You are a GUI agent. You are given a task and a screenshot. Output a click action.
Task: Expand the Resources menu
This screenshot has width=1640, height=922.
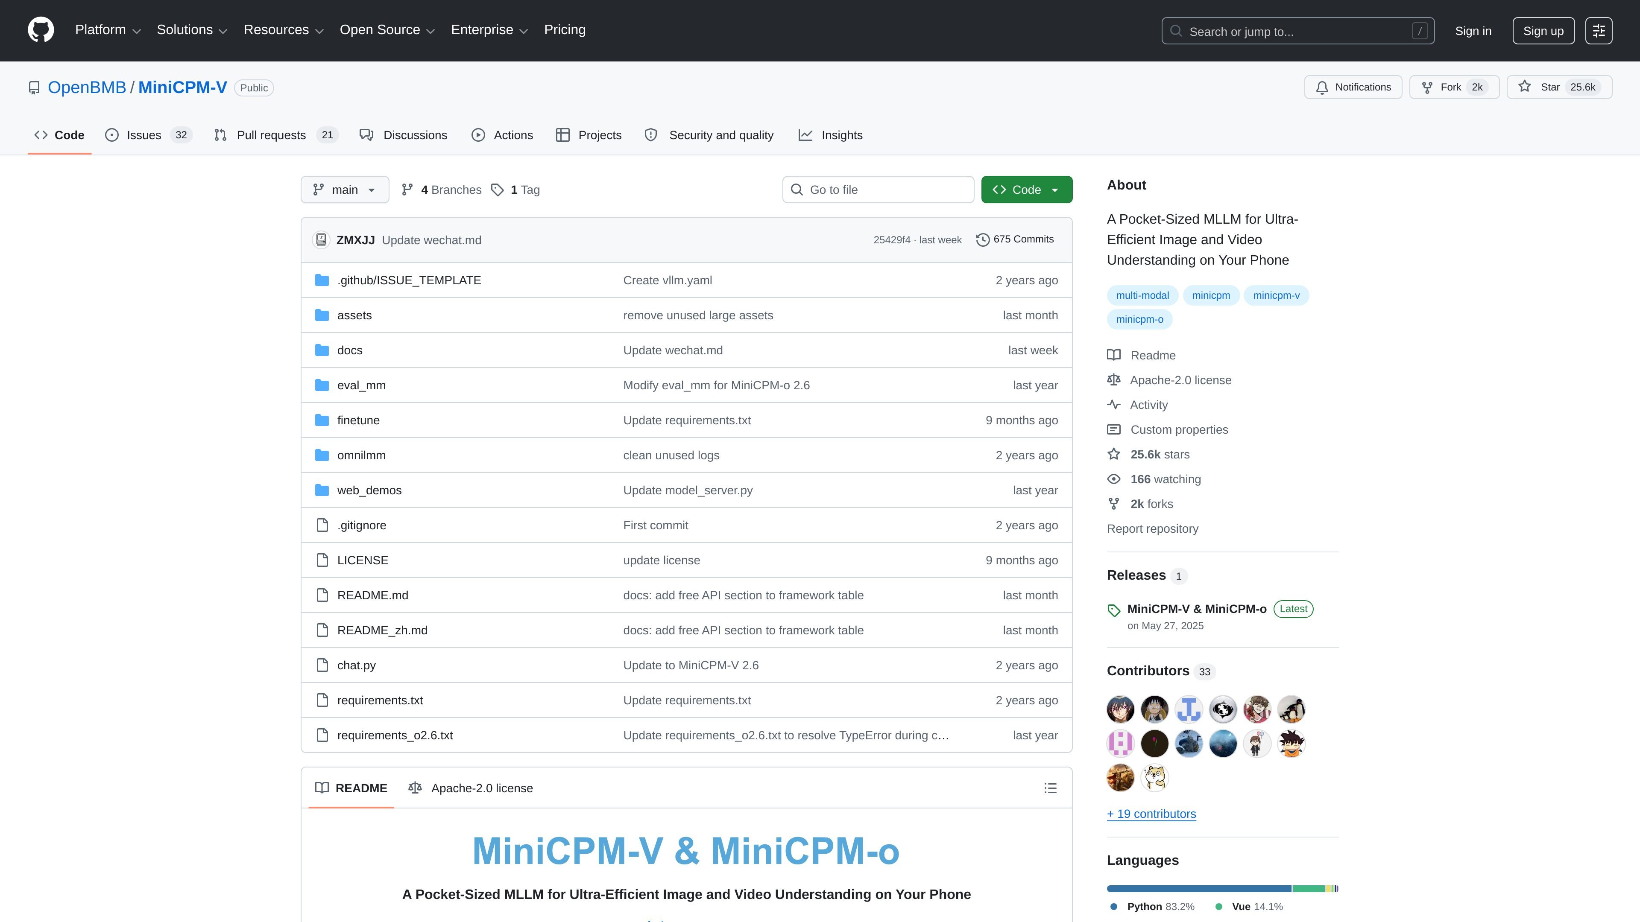click(284, 30)
